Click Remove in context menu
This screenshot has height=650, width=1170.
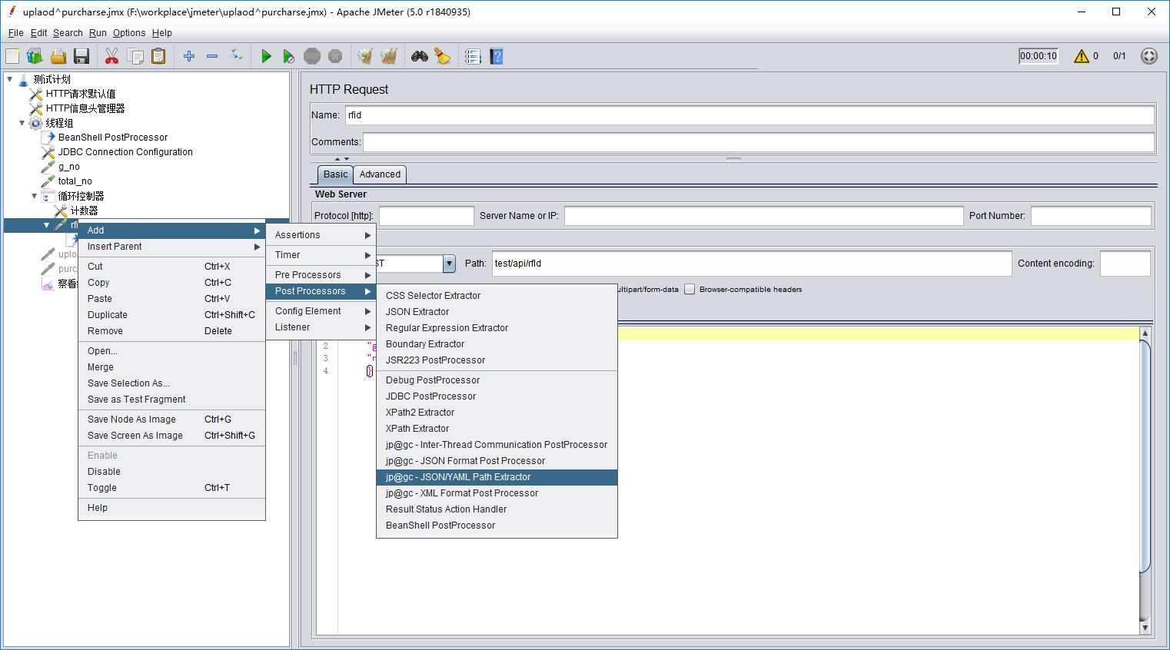click(x=172, y=331)
